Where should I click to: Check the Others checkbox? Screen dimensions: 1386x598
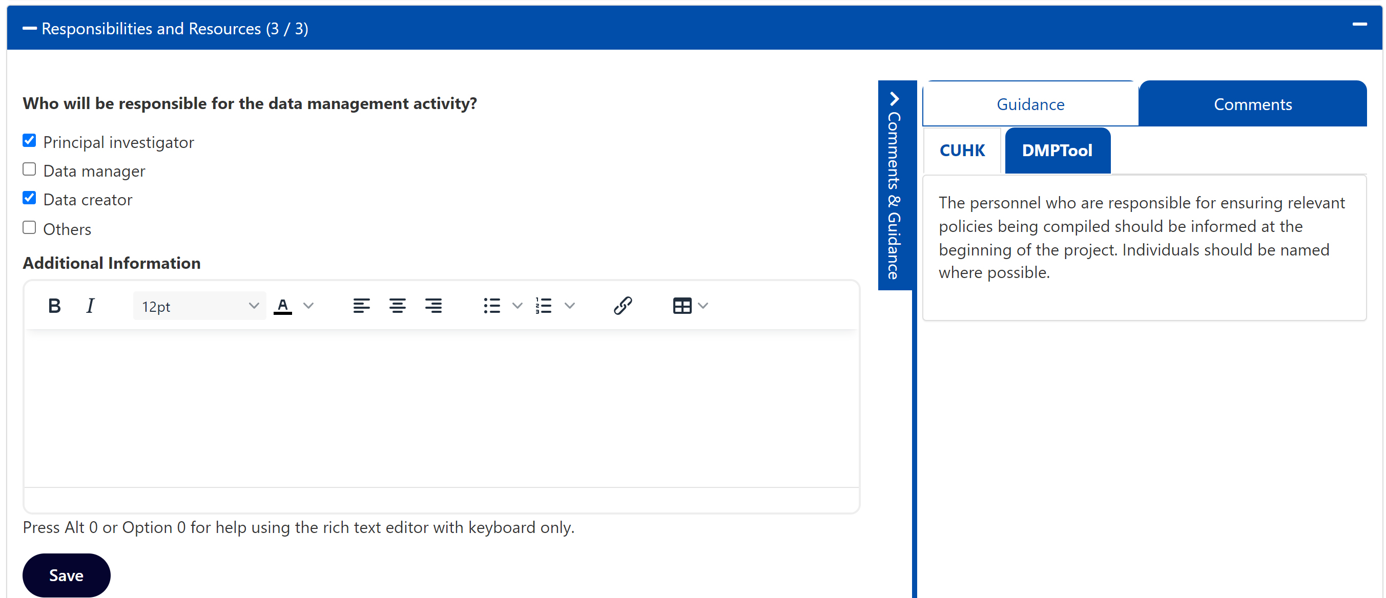(30, 228)
